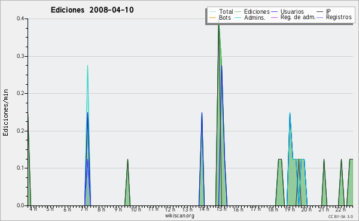Image resolution: width=359 pixels, height=221 pixels.
Task: Click the Usuarios legend label
Action: coord(292,11)
